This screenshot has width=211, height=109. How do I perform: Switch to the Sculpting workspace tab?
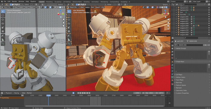pos(58,2)
